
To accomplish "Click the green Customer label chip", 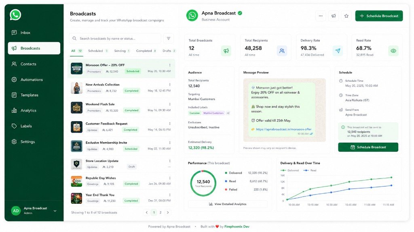I will (194, 113).
